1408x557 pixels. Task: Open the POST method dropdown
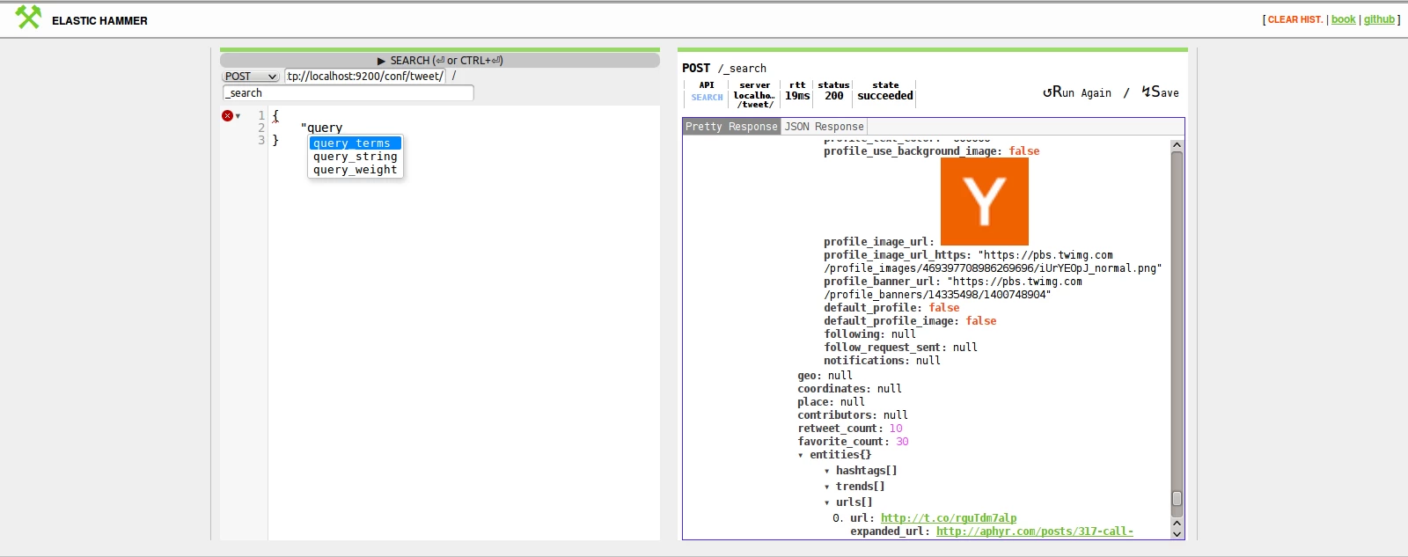coord(251,77)
